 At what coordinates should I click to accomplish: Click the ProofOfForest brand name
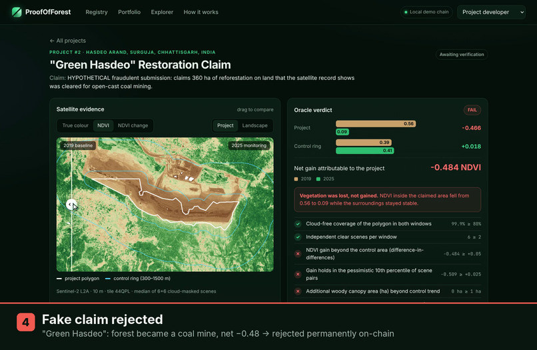coord(48,12)
